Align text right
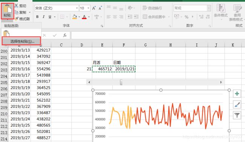 (121, 17)
